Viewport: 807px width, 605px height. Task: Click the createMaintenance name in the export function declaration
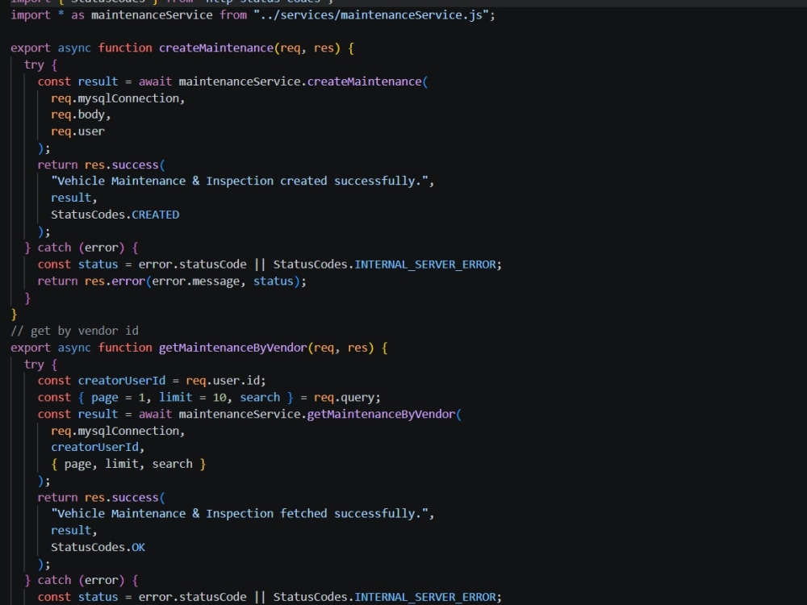coord(216,48)
